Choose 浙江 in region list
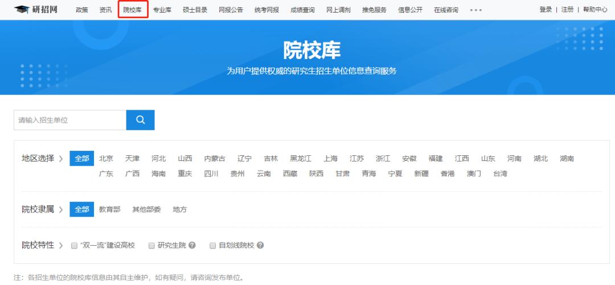This screenshot has height=285, width=615. click(x=383, y=159)
